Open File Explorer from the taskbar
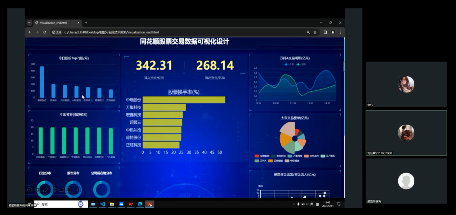 (x=112, y=204)
